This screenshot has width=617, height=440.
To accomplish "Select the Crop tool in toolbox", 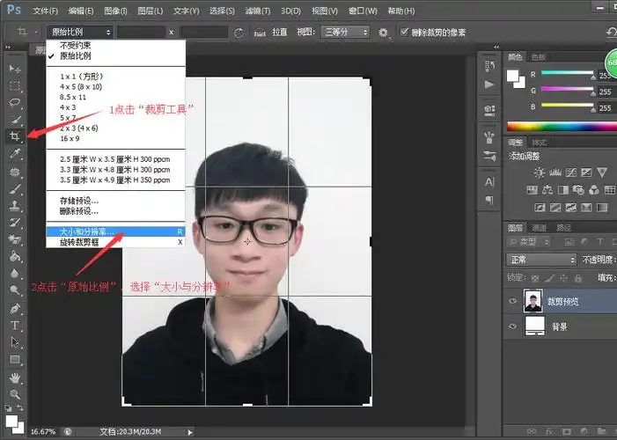I will tap(15, 136).
